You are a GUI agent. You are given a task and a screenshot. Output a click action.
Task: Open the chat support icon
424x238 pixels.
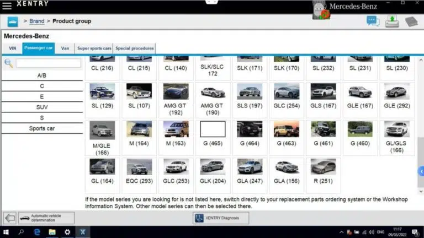[x=373, y=21]
